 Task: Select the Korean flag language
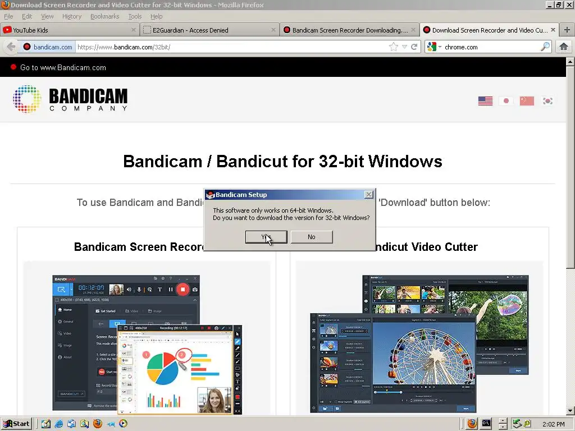point(547,101)
